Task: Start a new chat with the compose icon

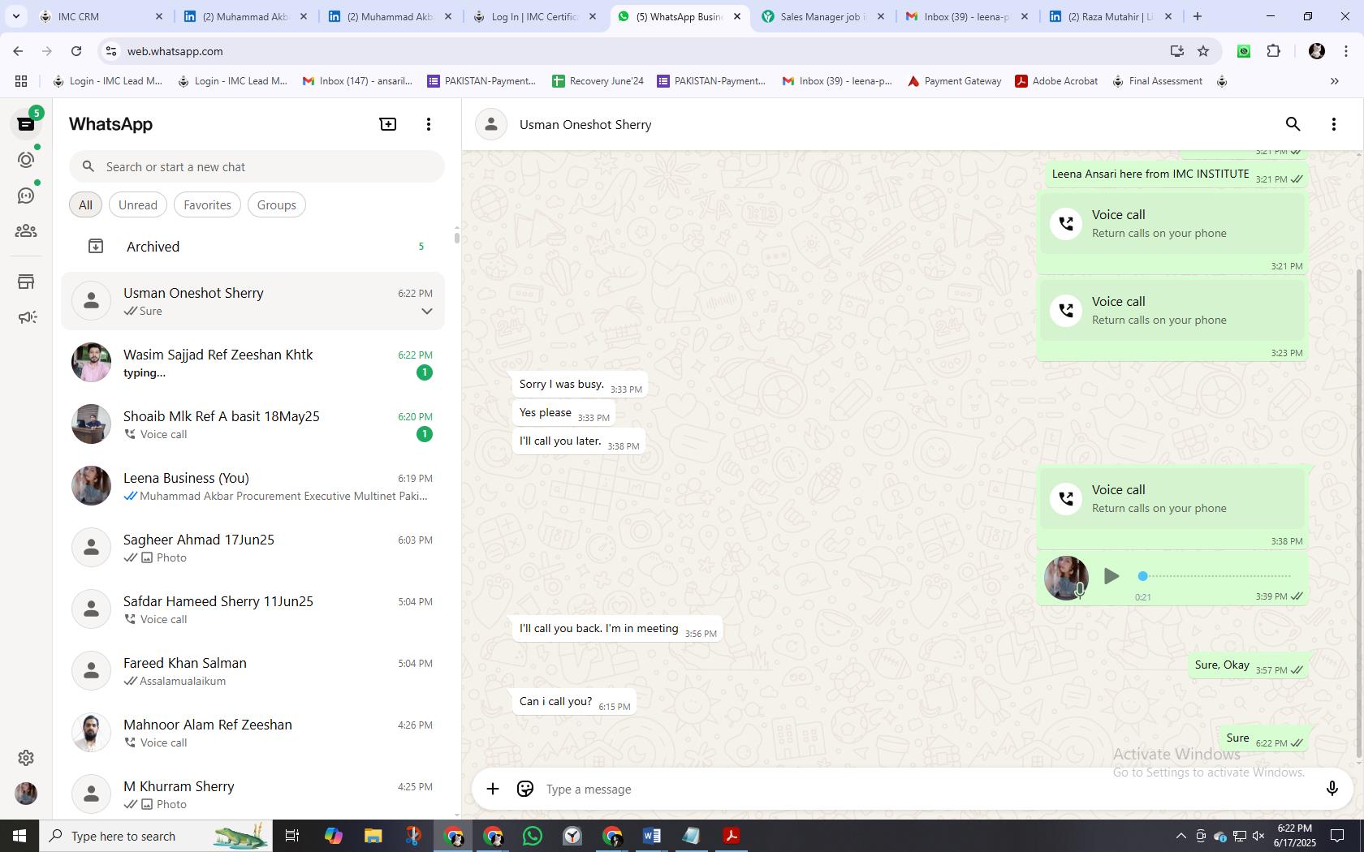Action: click(388, 124)
